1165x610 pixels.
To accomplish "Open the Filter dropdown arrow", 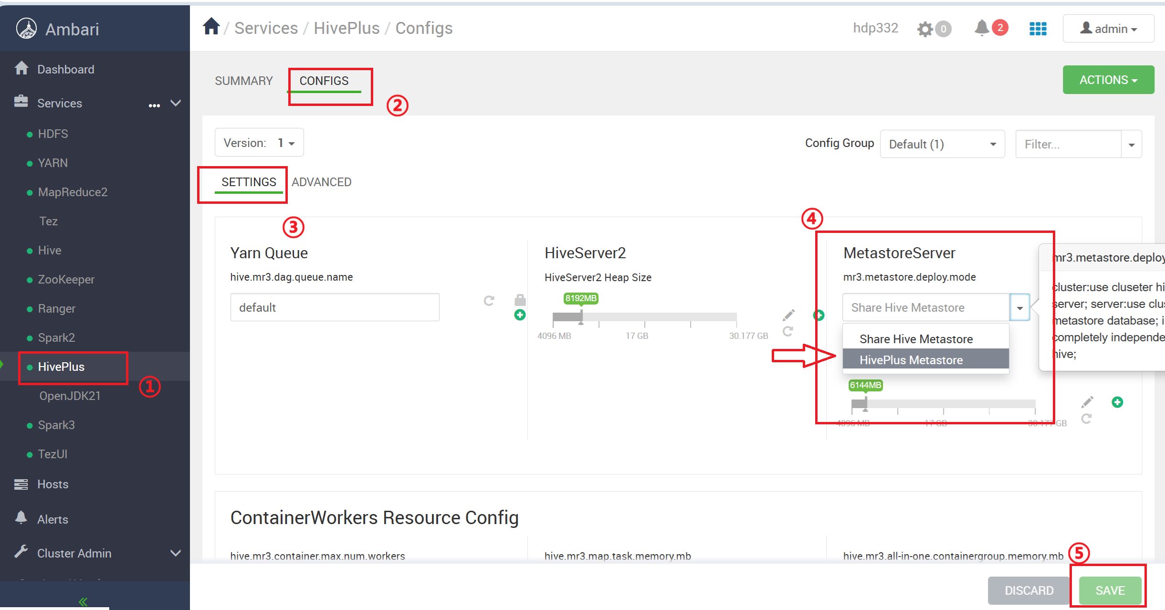I will point(1132,144).
